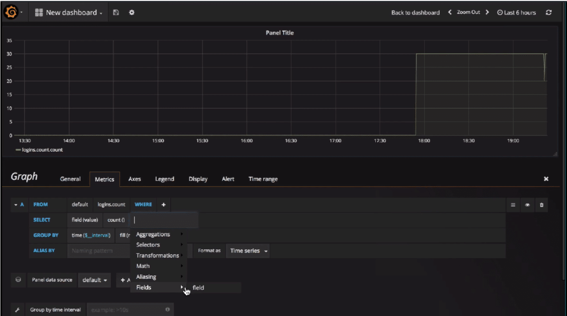Delete query A using the trash icon
567x316 pixels.
[541, 205]
